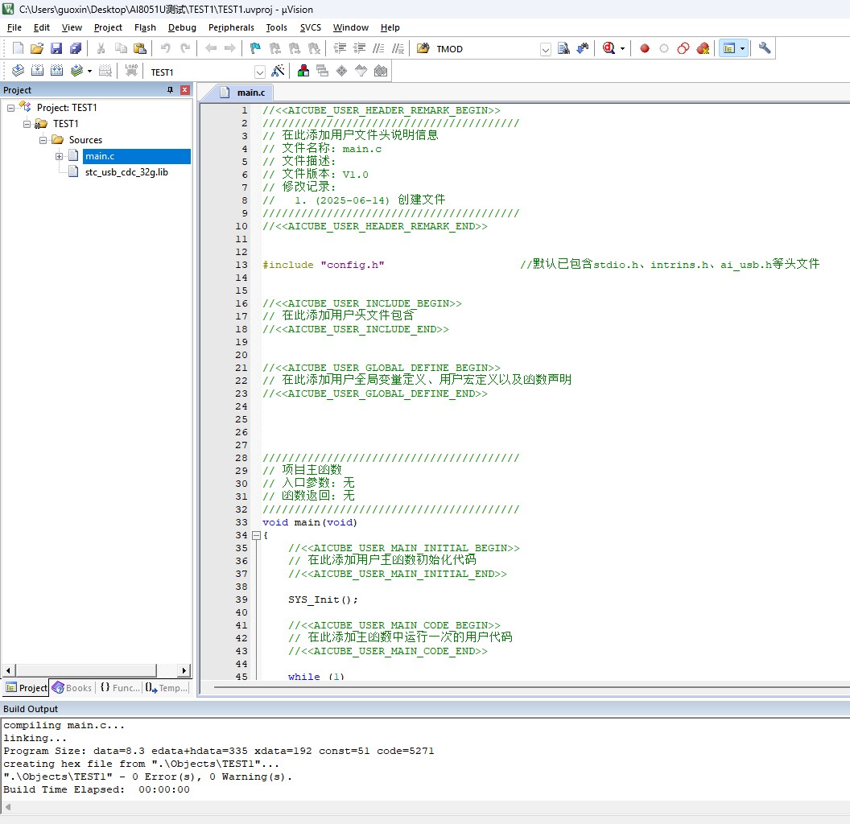Insert a breakpoint with the red dot
This screenshot has height=824, width=850.
pyautogui.click(x=645, y=49)
